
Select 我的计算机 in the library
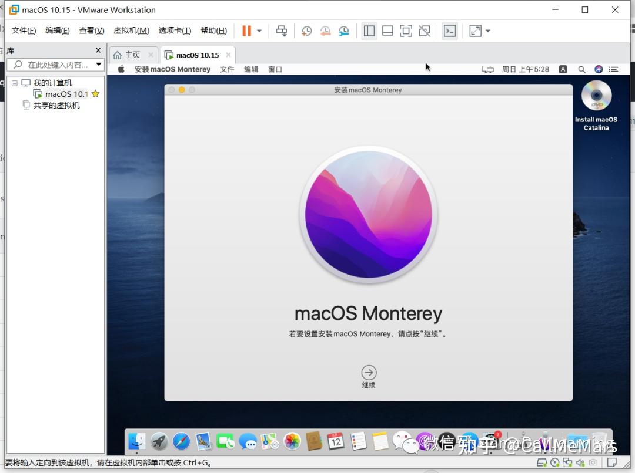[53, 83]
